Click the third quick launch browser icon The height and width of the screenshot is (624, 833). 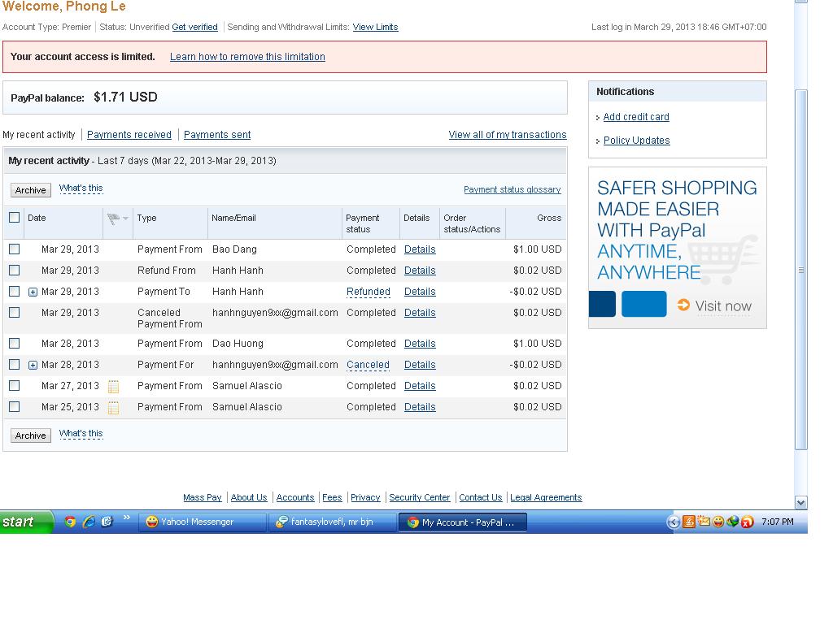[x=107, y=522]
